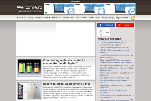This screenshot has width=151, height=101.
Task: Click the Google +1 button
Action: (101, 35)
